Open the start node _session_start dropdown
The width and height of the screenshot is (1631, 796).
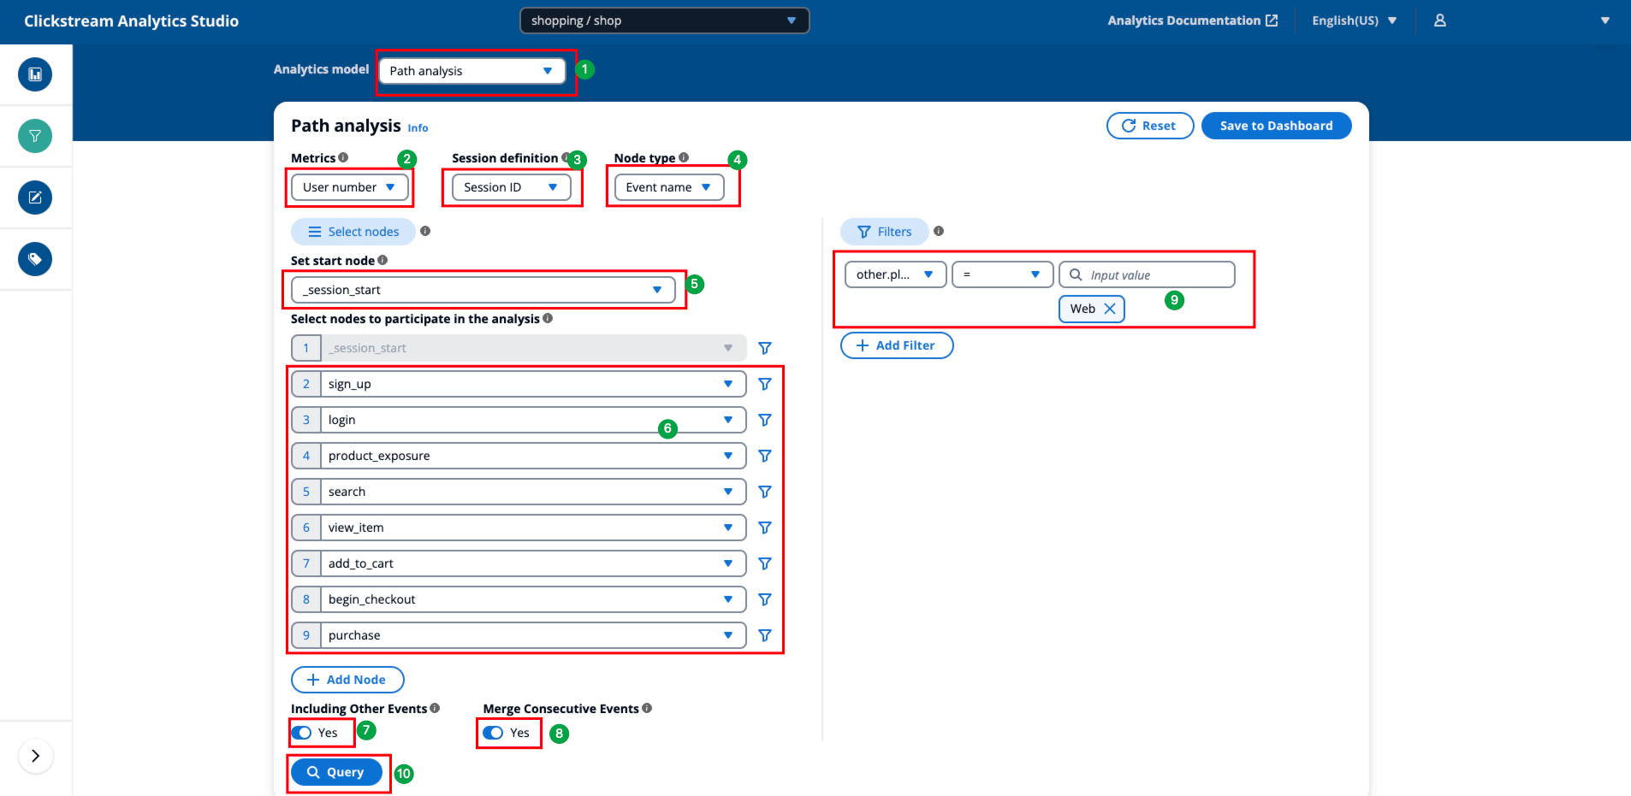[483, 290]
